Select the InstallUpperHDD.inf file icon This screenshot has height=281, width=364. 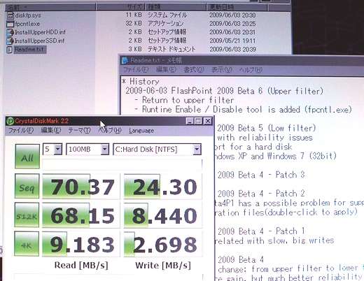pyautogui.click(x=10, y=32)
